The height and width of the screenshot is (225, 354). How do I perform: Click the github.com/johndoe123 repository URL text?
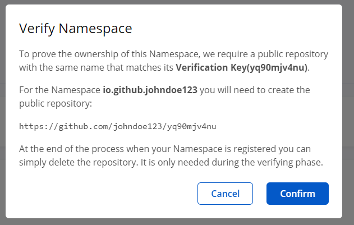tap(118, 126)
